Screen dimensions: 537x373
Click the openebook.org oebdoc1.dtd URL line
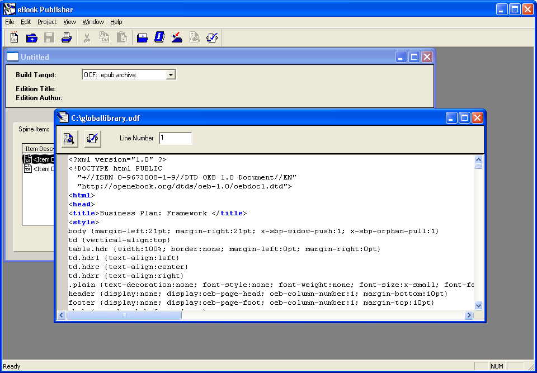coord(185,186)
